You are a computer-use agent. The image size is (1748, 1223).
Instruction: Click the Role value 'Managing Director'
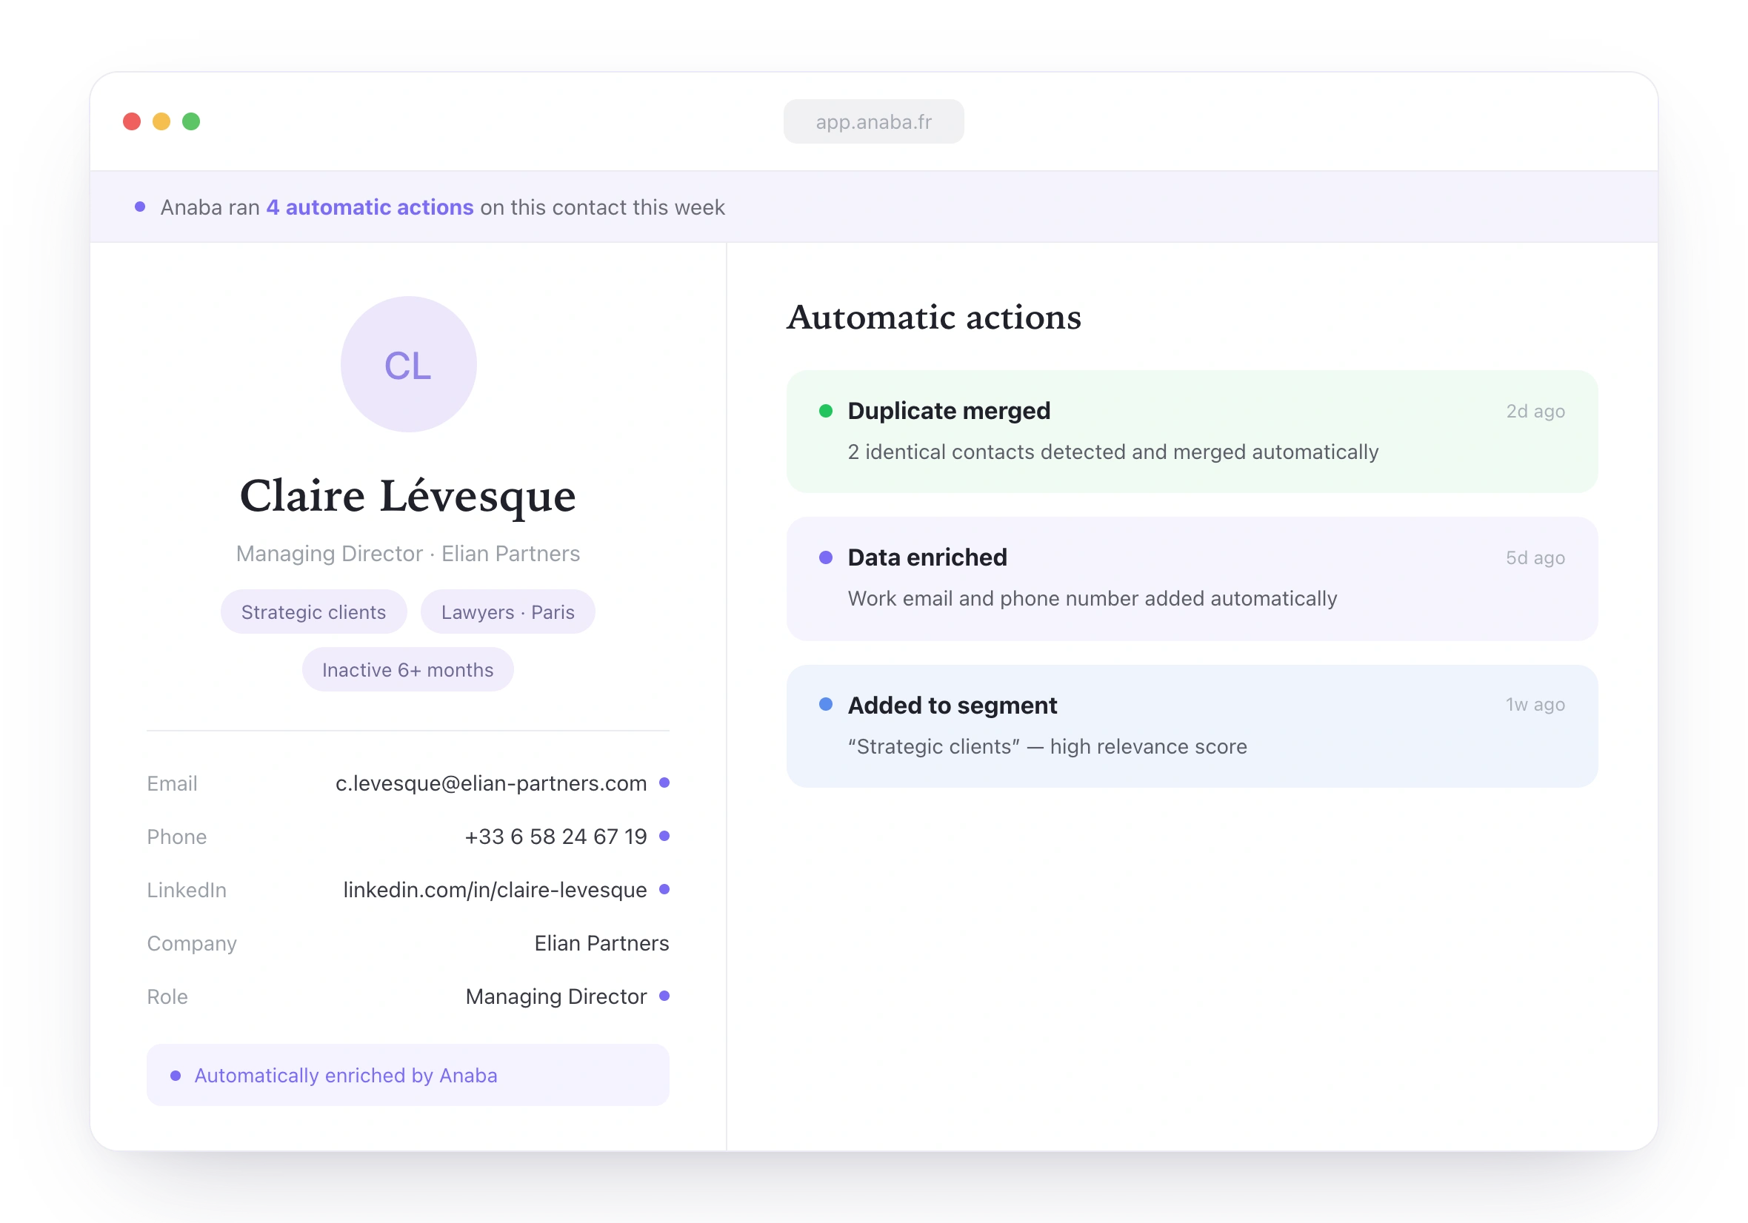[x=556, y=996]
